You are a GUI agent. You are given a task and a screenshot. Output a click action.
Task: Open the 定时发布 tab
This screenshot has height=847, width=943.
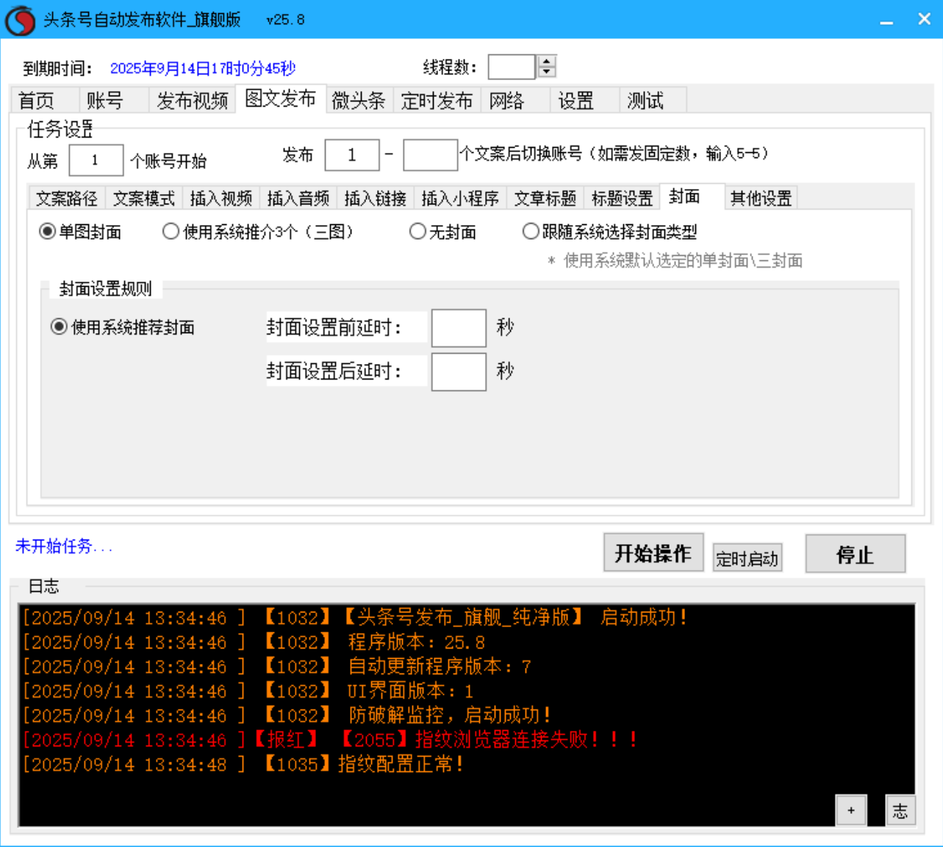(x=437, y=101)
